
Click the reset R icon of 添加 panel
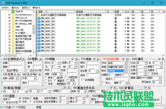click(98, 59)
